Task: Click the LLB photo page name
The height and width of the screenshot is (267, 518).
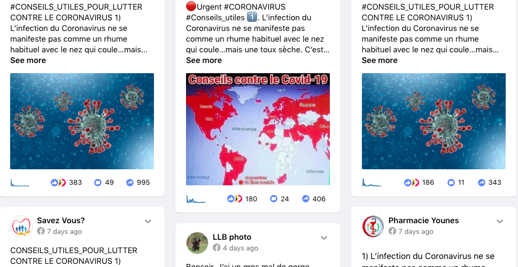Action: tap(232, 237)
